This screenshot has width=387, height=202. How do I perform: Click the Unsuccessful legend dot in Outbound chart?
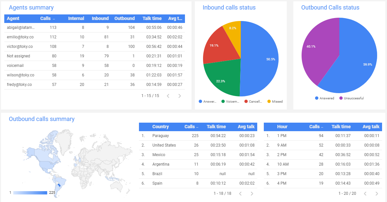coord(341,98)
